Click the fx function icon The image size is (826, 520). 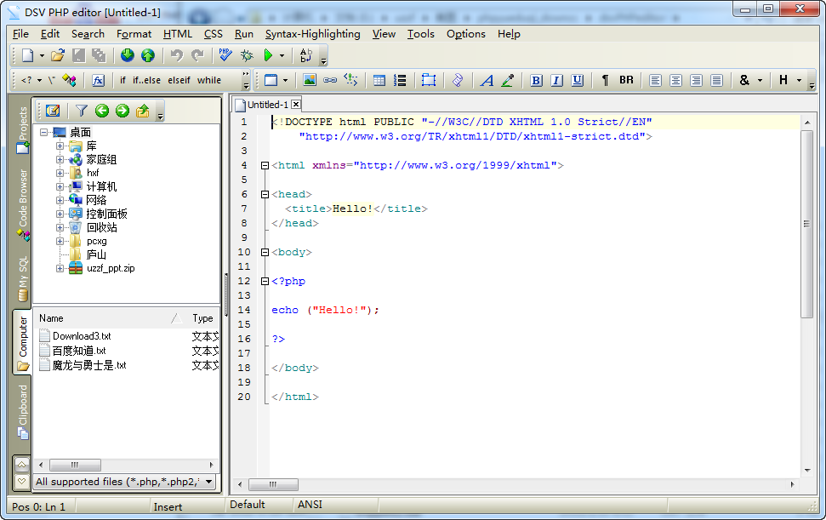(x=99, y=80)
